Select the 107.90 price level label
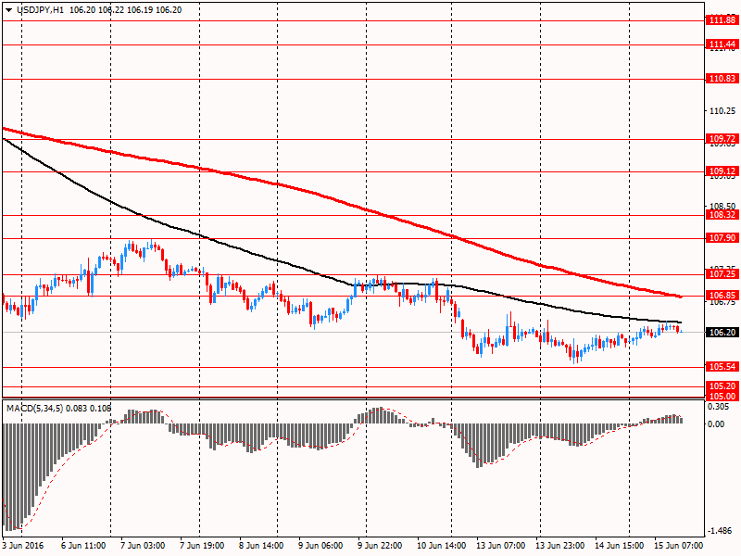The image size is (741, 556). (722, 238)
